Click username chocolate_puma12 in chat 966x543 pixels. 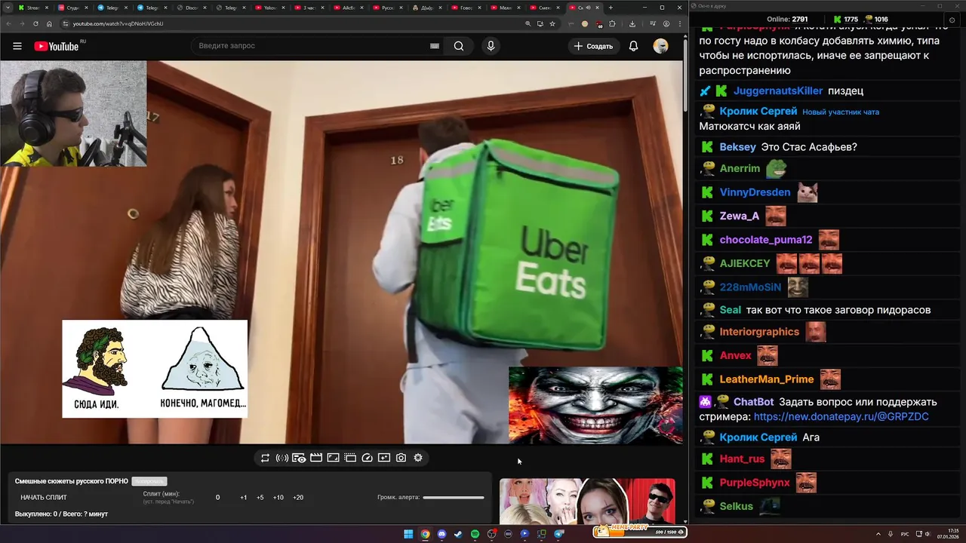point(766,240)
